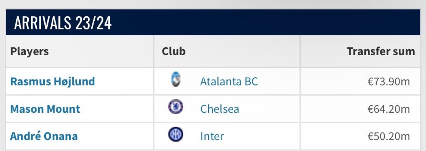Open Mason Mount's player profile link
The image size is (426, 151).
point(45,109)
